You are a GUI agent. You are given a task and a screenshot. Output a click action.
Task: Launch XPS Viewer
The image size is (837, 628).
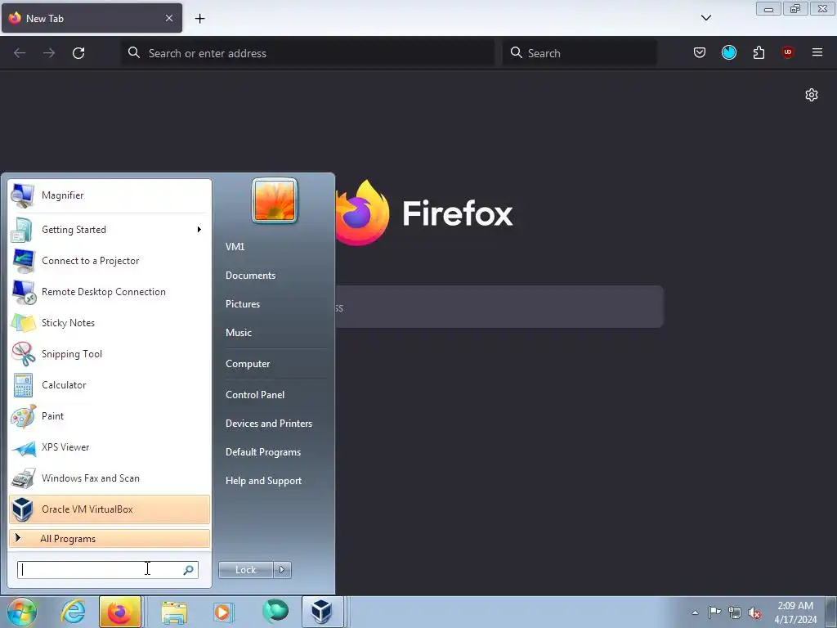tap(110, 447)
